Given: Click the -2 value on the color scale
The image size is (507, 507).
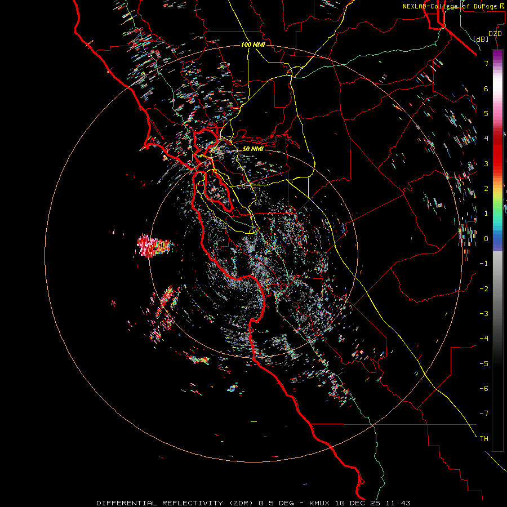Looking at the screenshot, I should (x=484, y=289).
